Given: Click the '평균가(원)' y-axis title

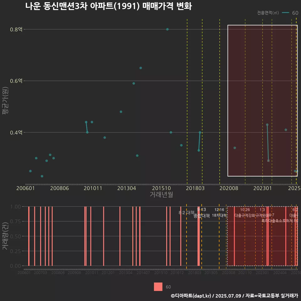Looking at the screenshot, I should [5, 101].
